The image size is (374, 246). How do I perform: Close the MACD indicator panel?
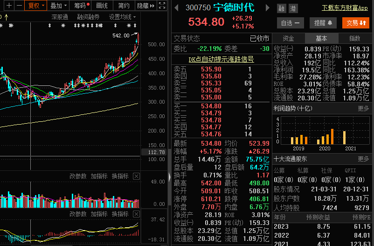point(136,214)
